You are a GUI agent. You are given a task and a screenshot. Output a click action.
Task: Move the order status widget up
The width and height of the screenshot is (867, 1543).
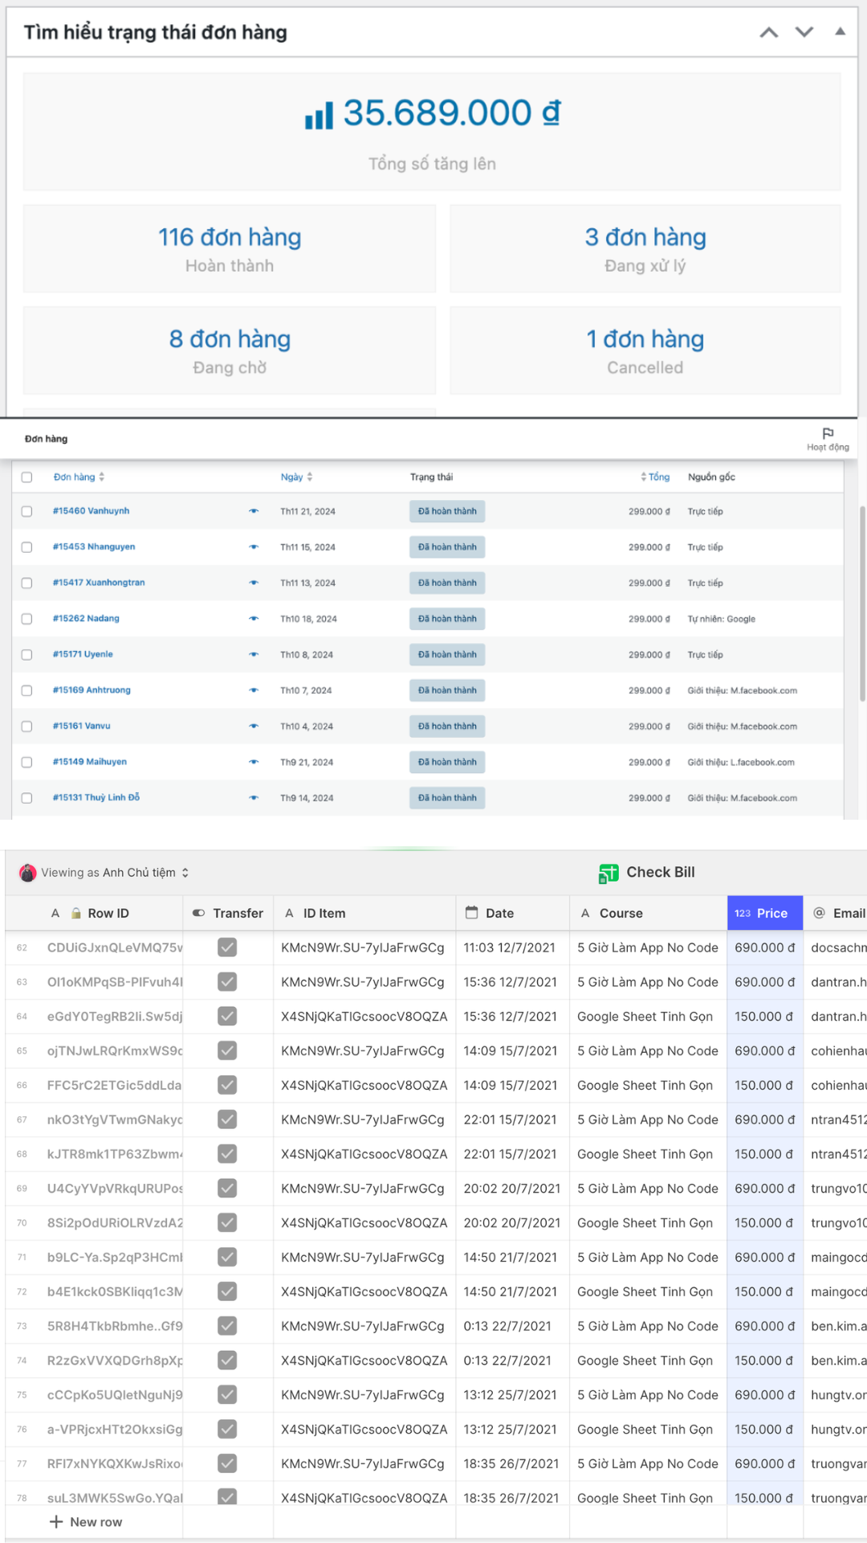point(769,32)
